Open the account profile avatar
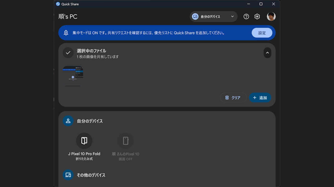 coord(271,17)
